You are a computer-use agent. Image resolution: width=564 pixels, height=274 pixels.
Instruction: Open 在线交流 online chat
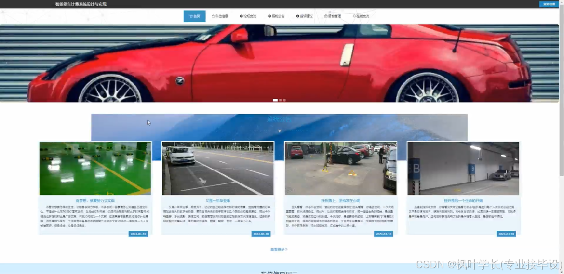tap(361, 16)
